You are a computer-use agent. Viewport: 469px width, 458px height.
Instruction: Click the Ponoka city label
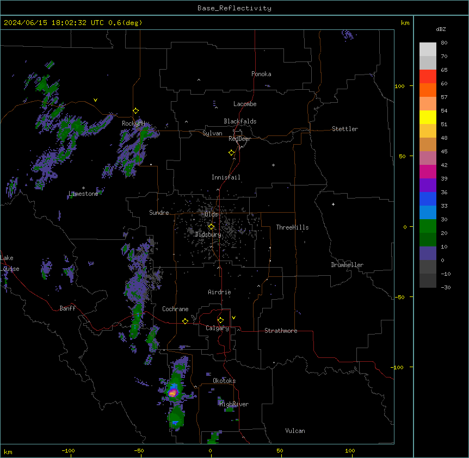(261, 74)
